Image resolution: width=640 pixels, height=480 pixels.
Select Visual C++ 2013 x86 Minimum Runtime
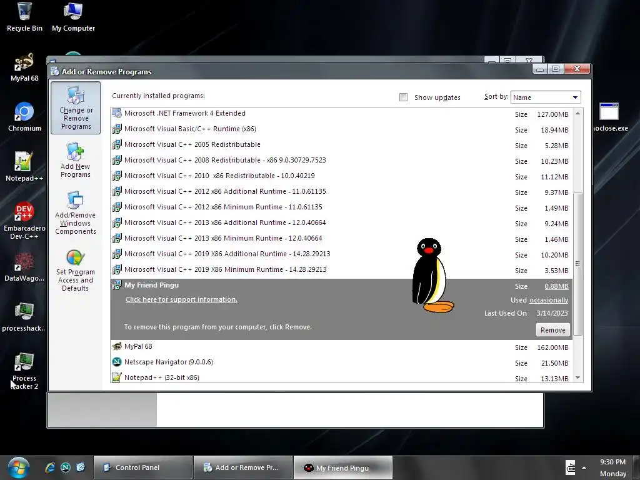[x=341, y=238]
